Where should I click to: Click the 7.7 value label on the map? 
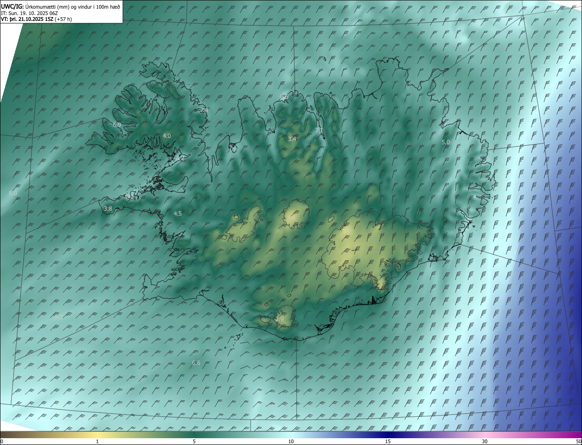(319, 130)
